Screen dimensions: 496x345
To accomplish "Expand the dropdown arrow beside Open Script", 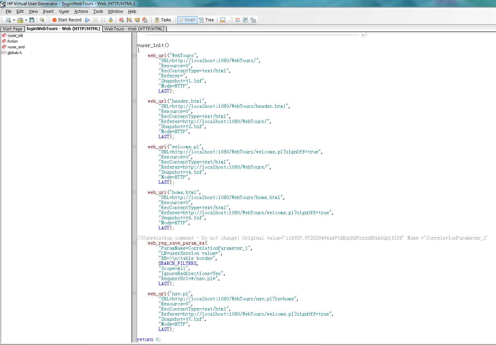I will click(26, 20).
